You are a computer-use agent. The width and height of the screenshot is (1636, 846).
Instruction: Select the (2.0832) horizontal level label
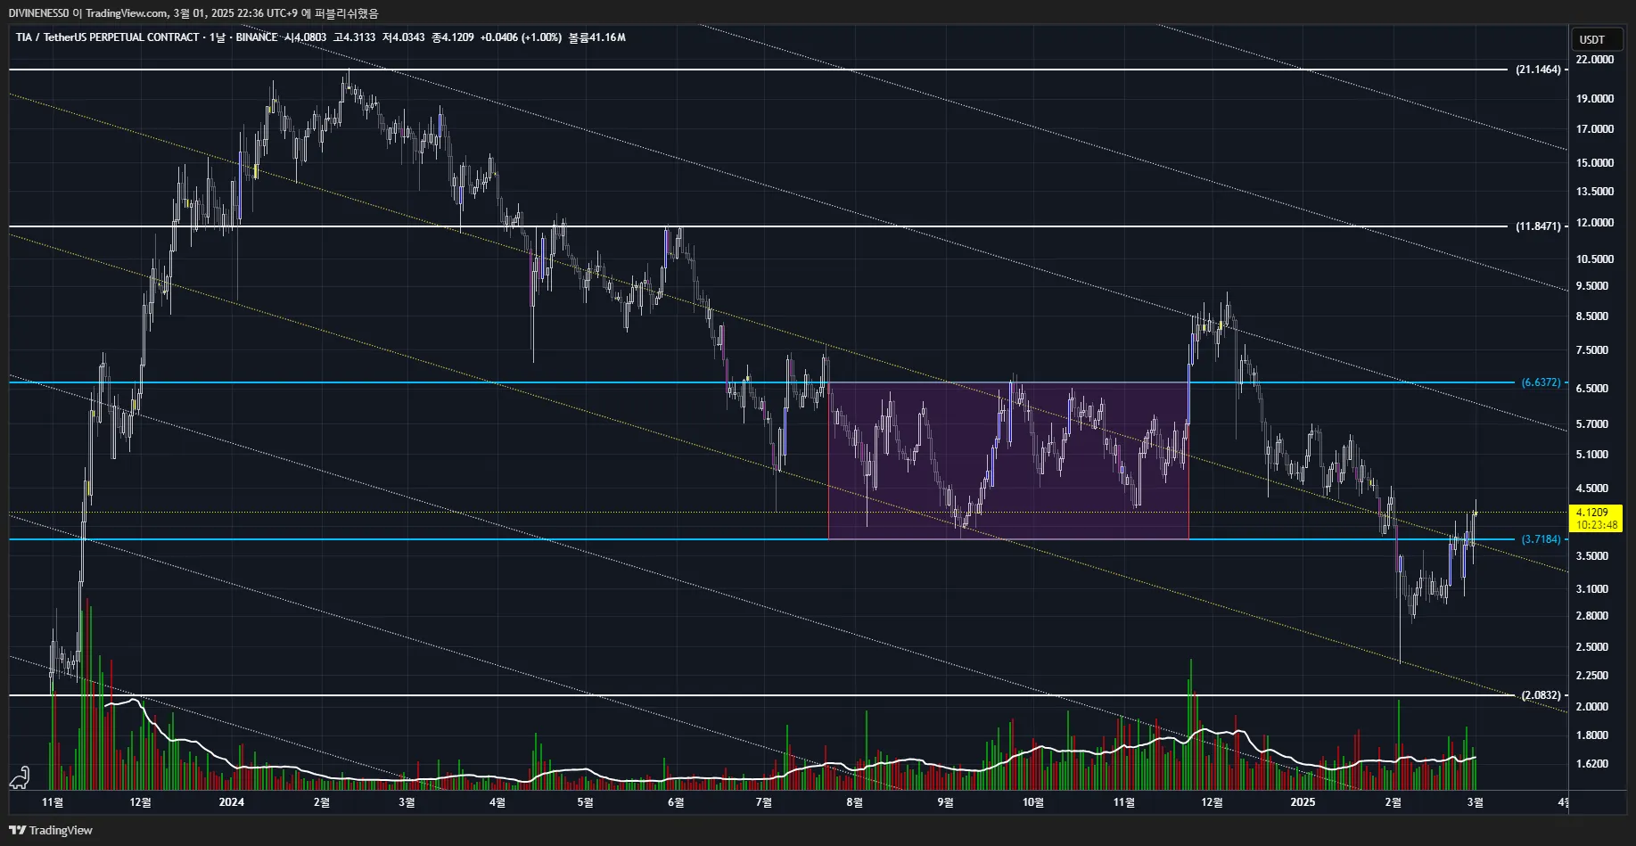(1541, 695)
